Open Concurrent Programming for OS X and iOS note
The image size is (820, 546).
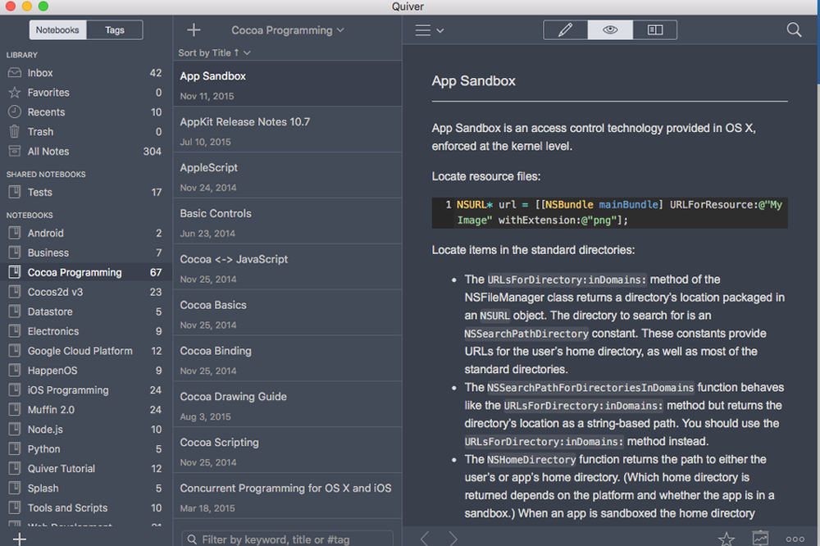pyautogui.click(x=287, y=496)
